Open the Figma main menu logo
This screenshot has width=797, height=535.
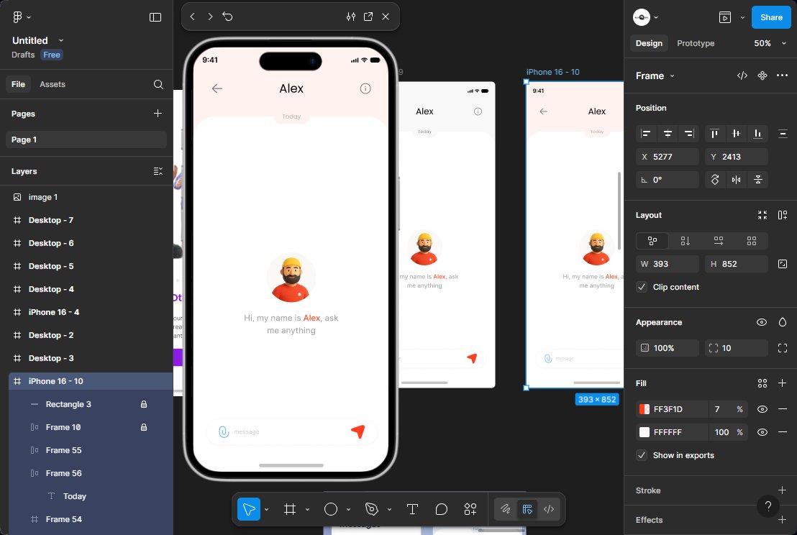(17, 17)
